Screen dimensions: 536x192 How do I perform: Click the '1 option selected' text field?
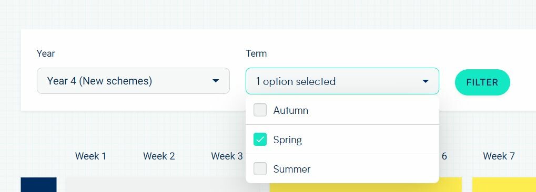tap(342, 81)
